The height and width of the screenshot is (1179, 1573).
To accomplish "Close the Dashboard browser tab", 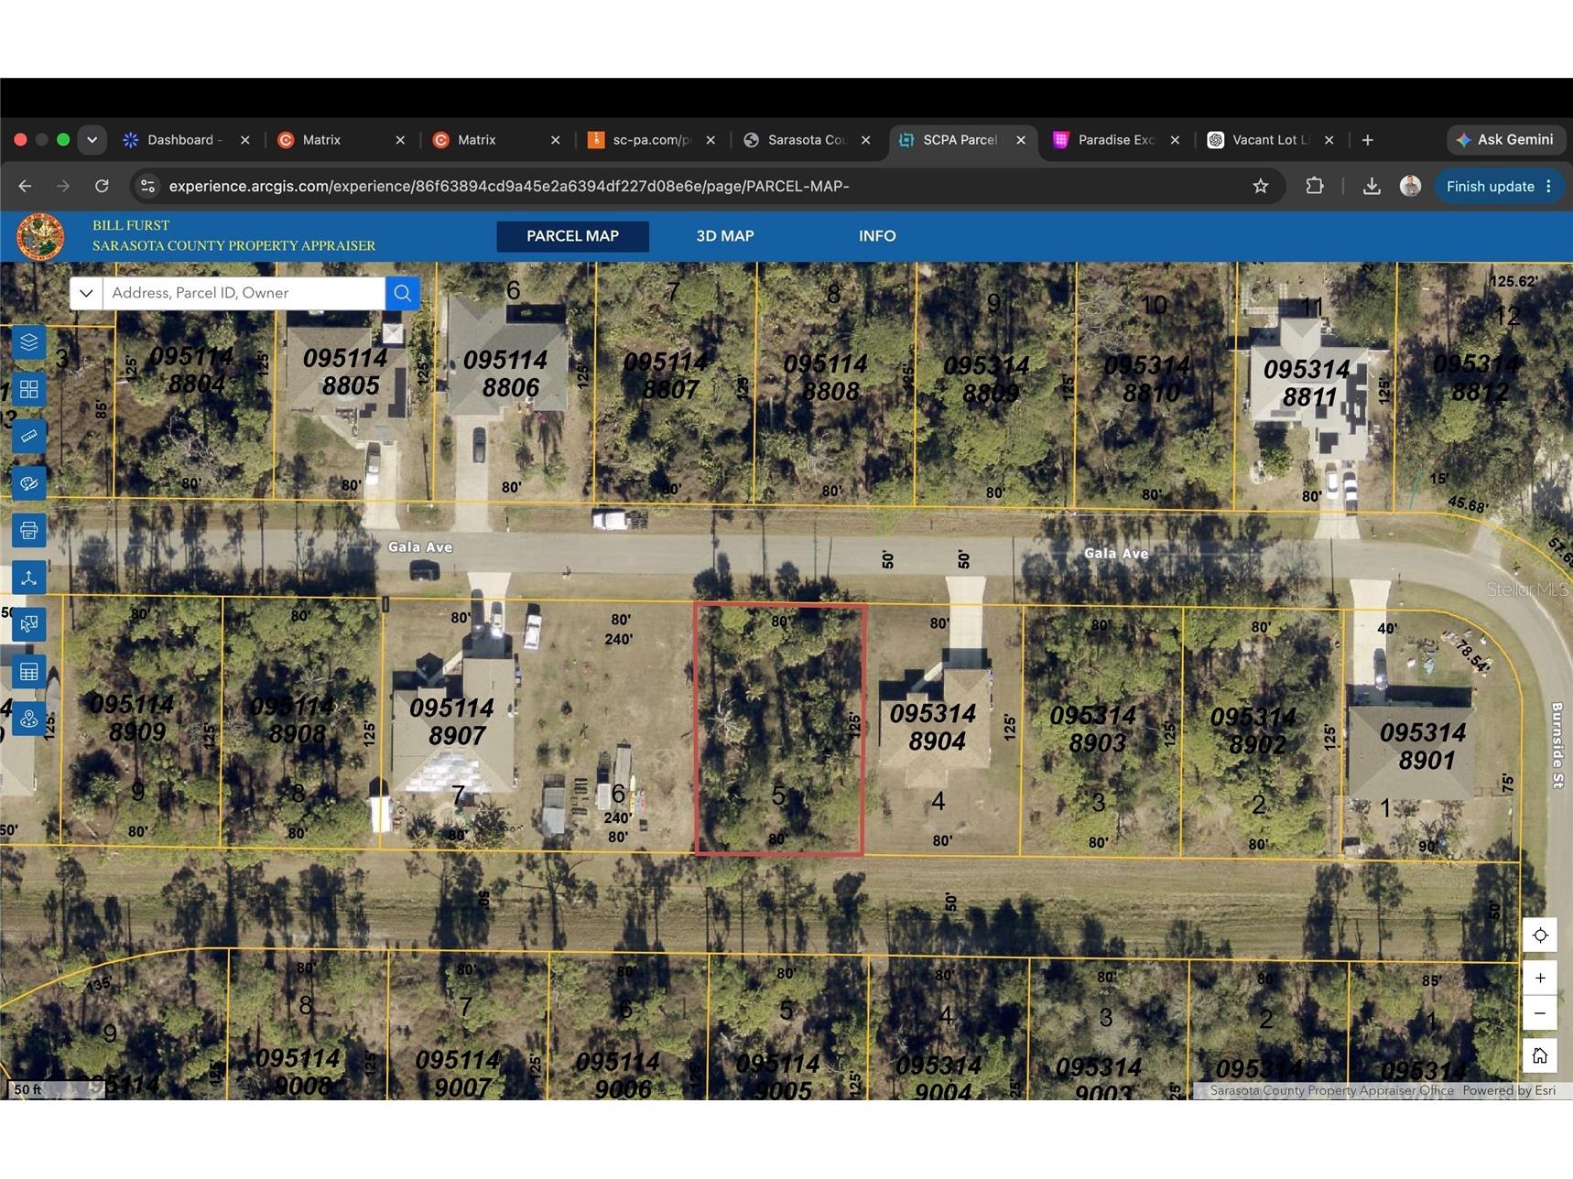I will pos(244,140).
